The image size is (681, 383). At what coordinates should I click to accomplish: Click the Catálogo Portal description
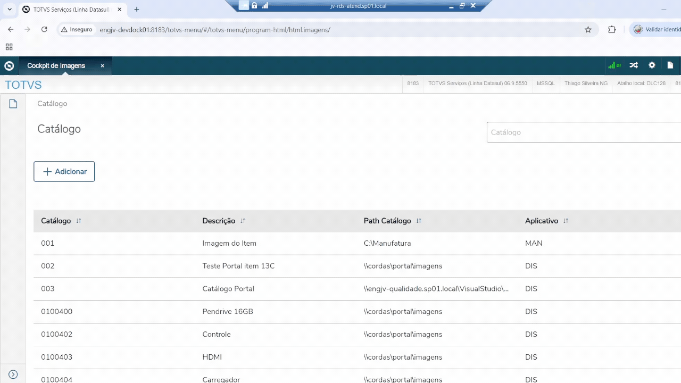228,289
